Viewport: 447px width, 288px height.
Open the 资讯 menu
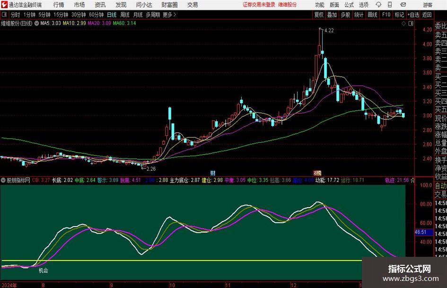point(100,5)
